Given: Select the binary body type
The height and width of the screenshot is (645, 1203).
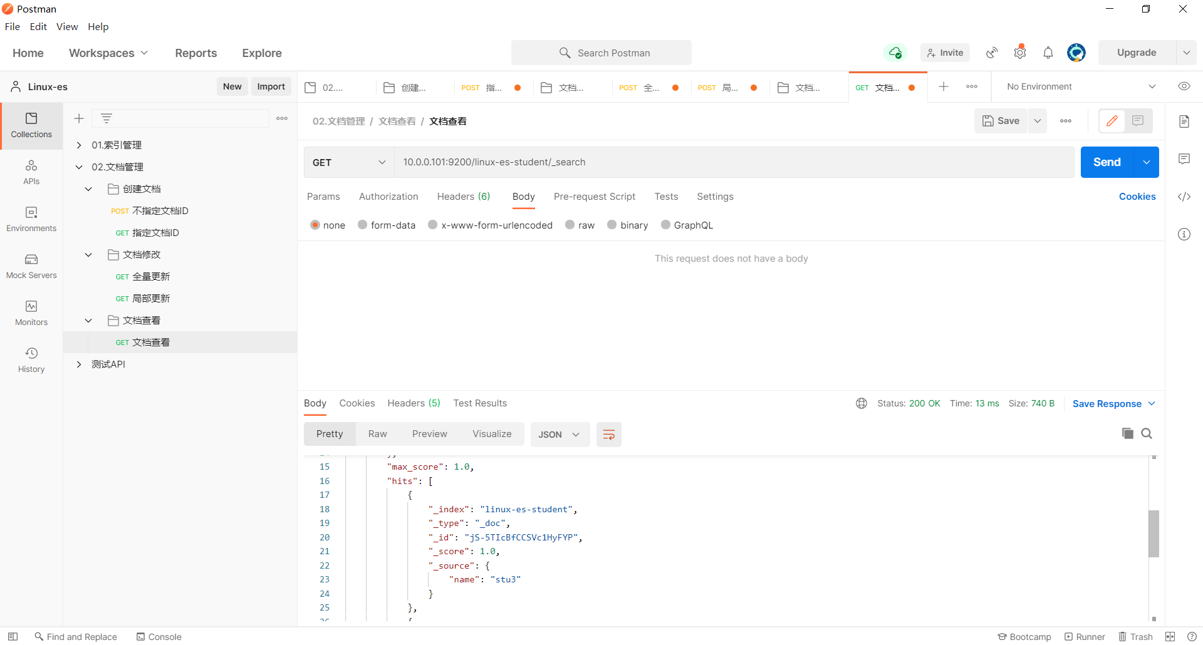Looking at the screenshot, I should [612, 225].
